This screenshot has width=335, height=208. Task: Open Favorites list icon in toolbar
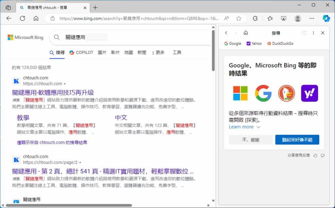(270, 19)
